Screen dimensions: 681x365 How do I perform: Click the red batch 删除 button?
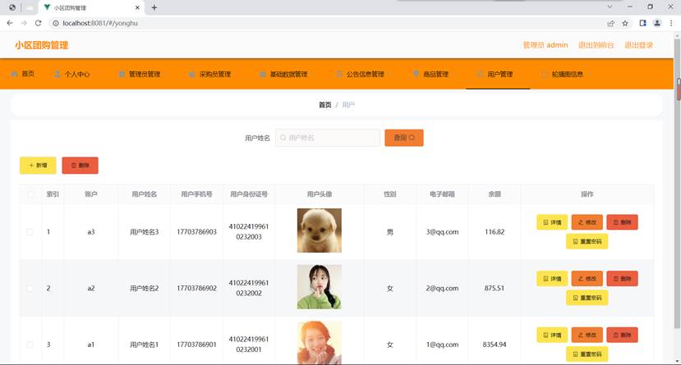point(80,165)
